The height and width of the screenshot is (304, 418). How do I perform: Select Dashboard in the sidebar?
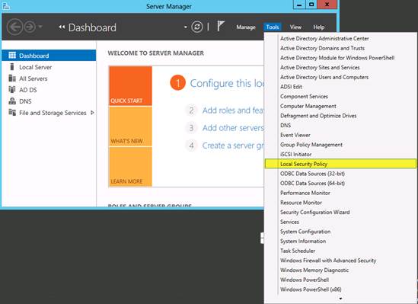tap(49, 55)
